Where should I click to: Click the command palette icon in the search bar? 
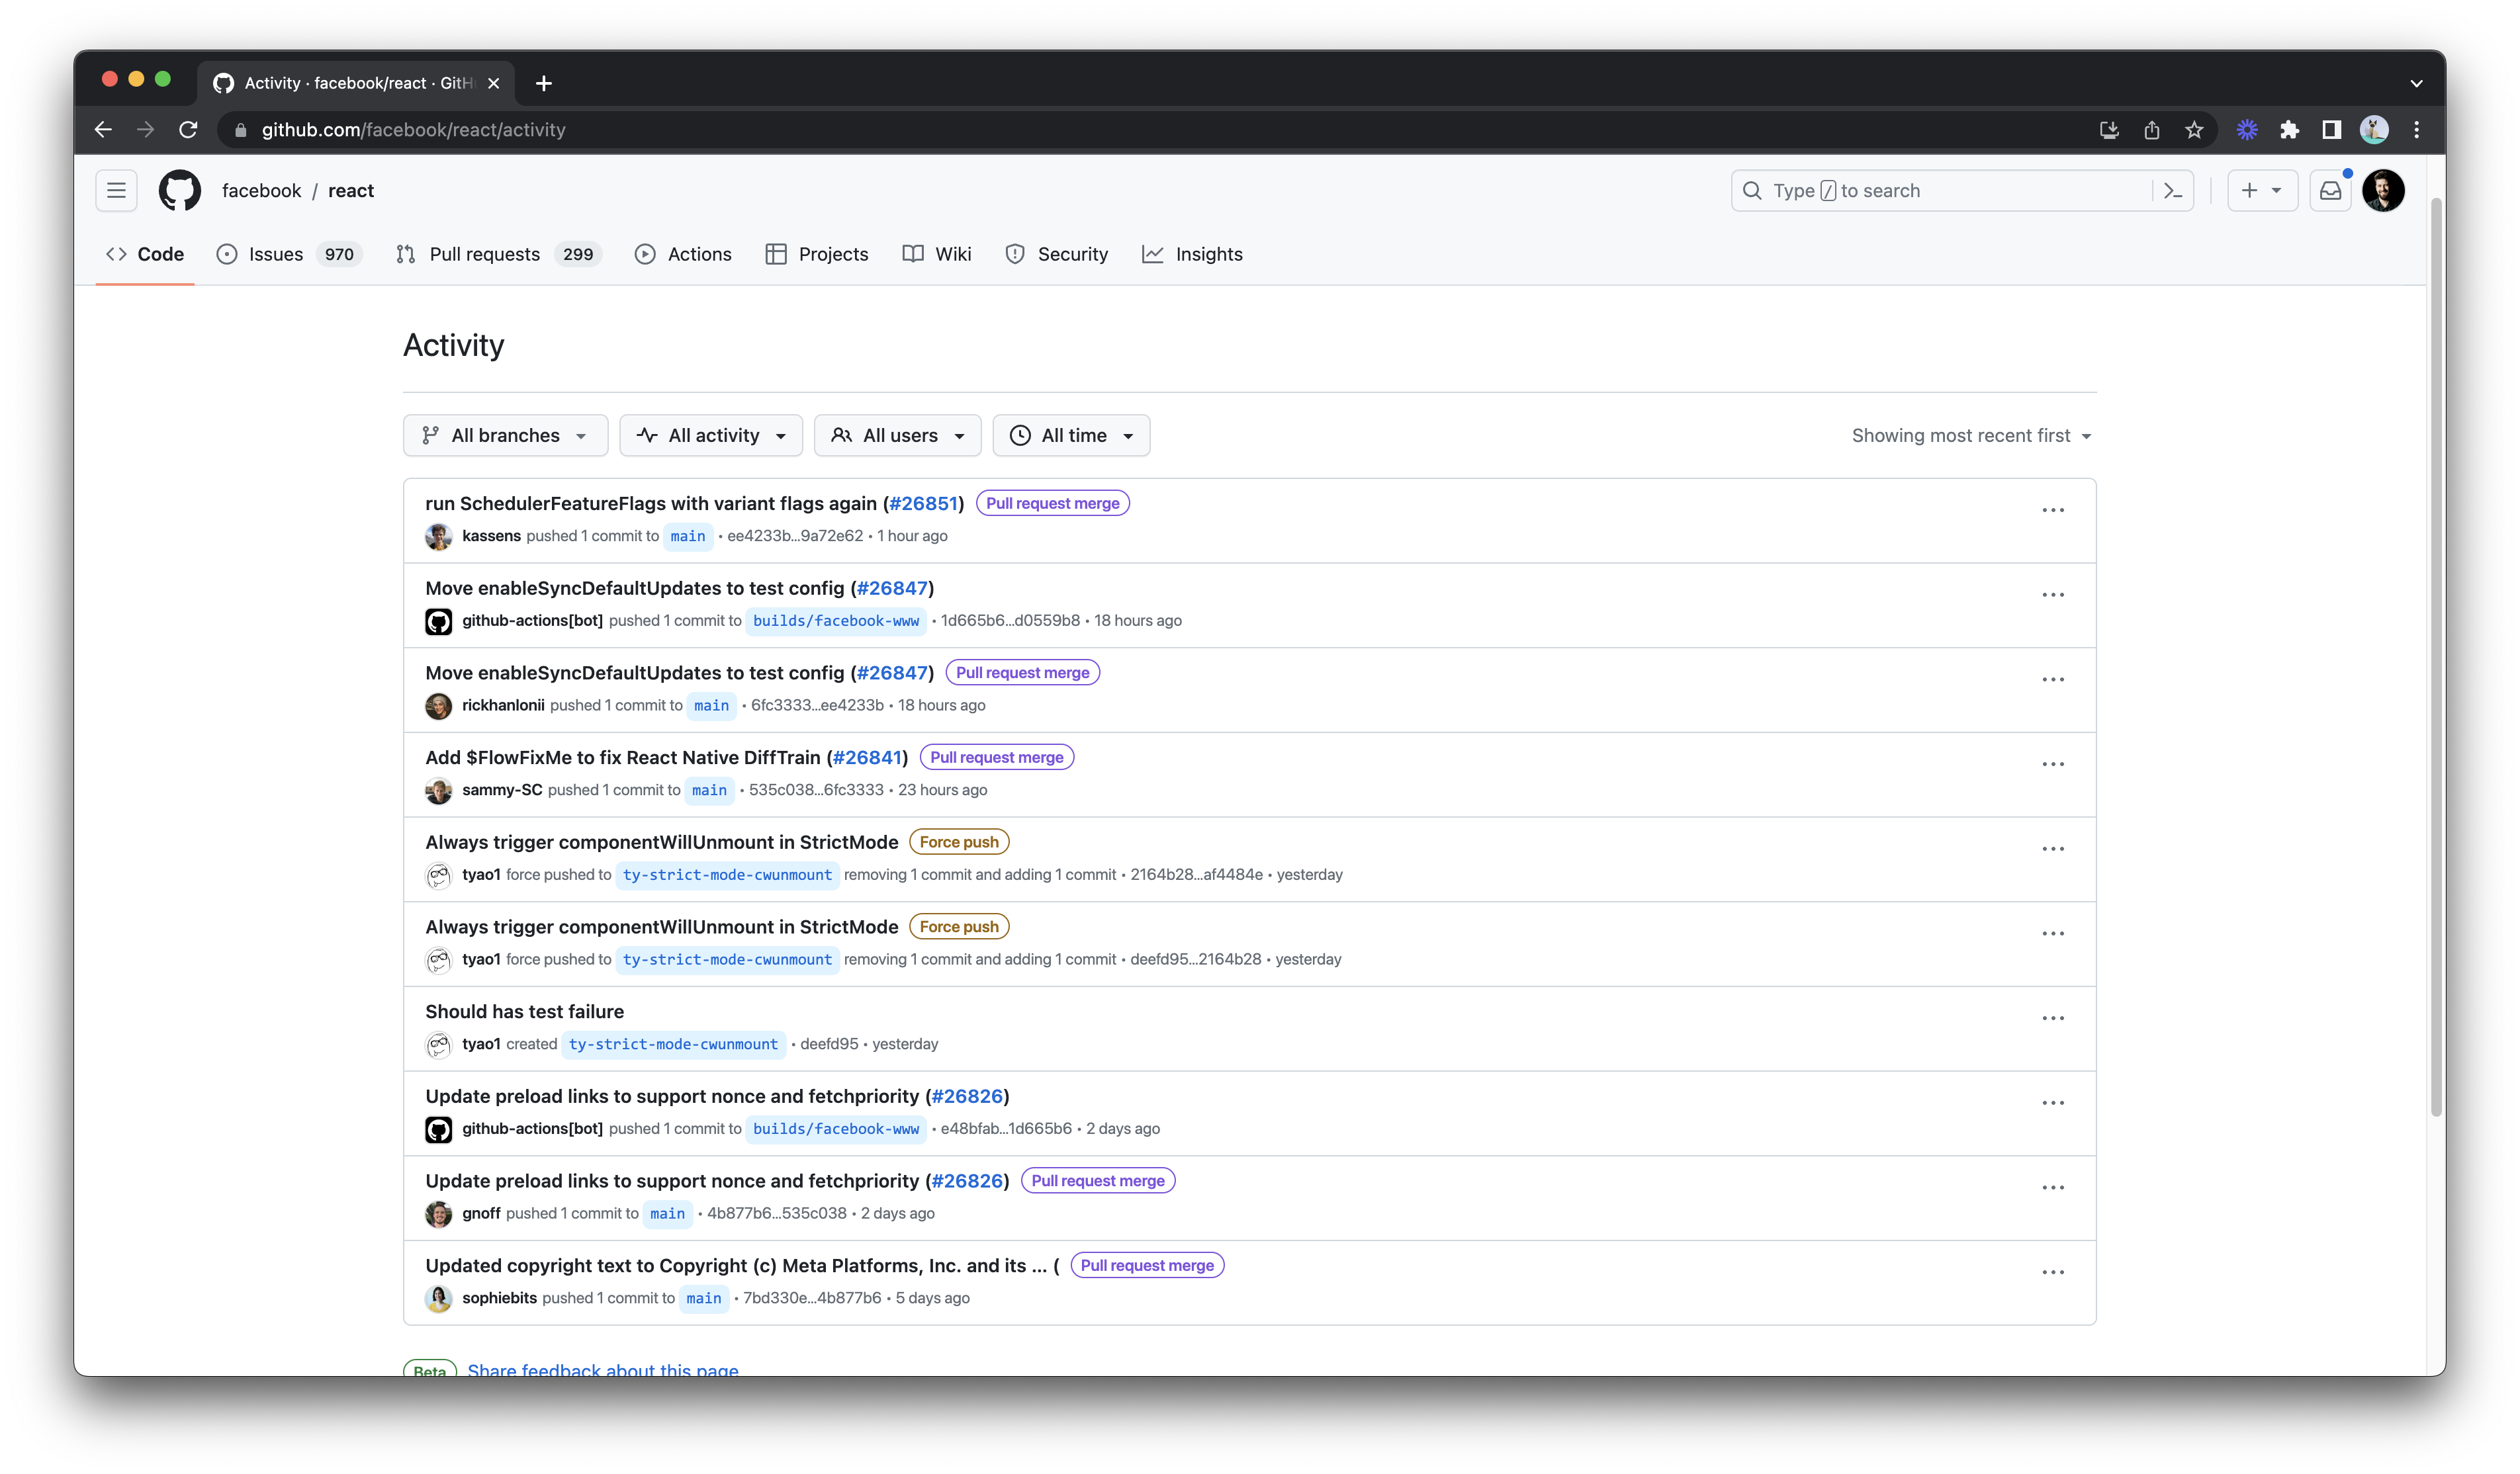(x=2173, y=190)
